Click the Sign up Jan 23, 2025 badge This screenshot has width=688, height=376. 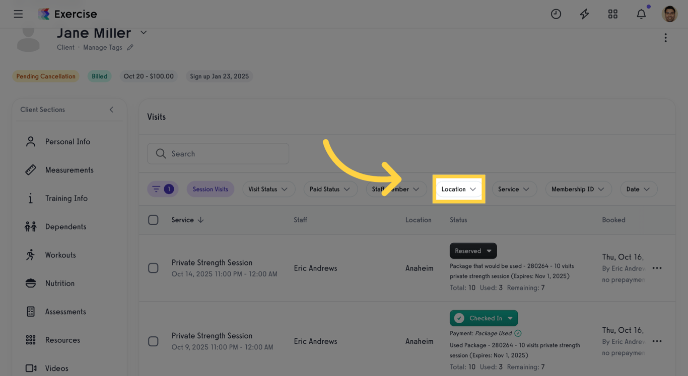click(x=220, y=76)
